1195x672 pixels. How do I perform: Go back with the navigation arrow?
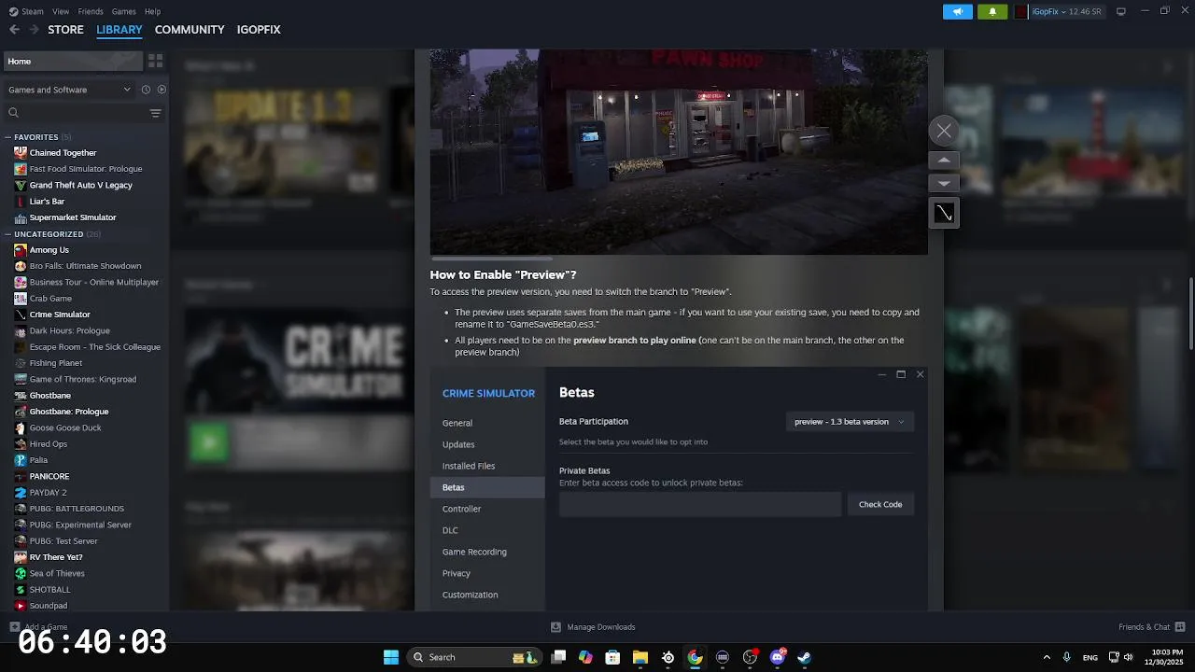click(x=14, y=30)
